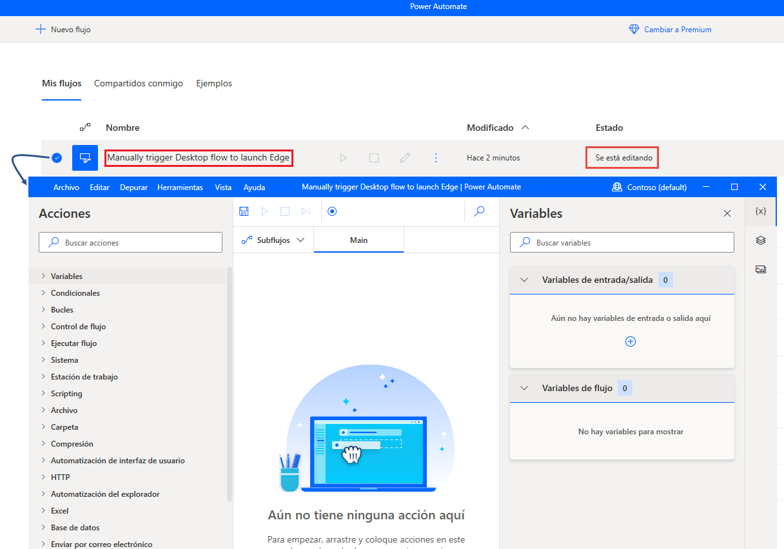Click the Buscar acciones search field
The height and width of the screenshot is (549, 784).
point(131,242)
